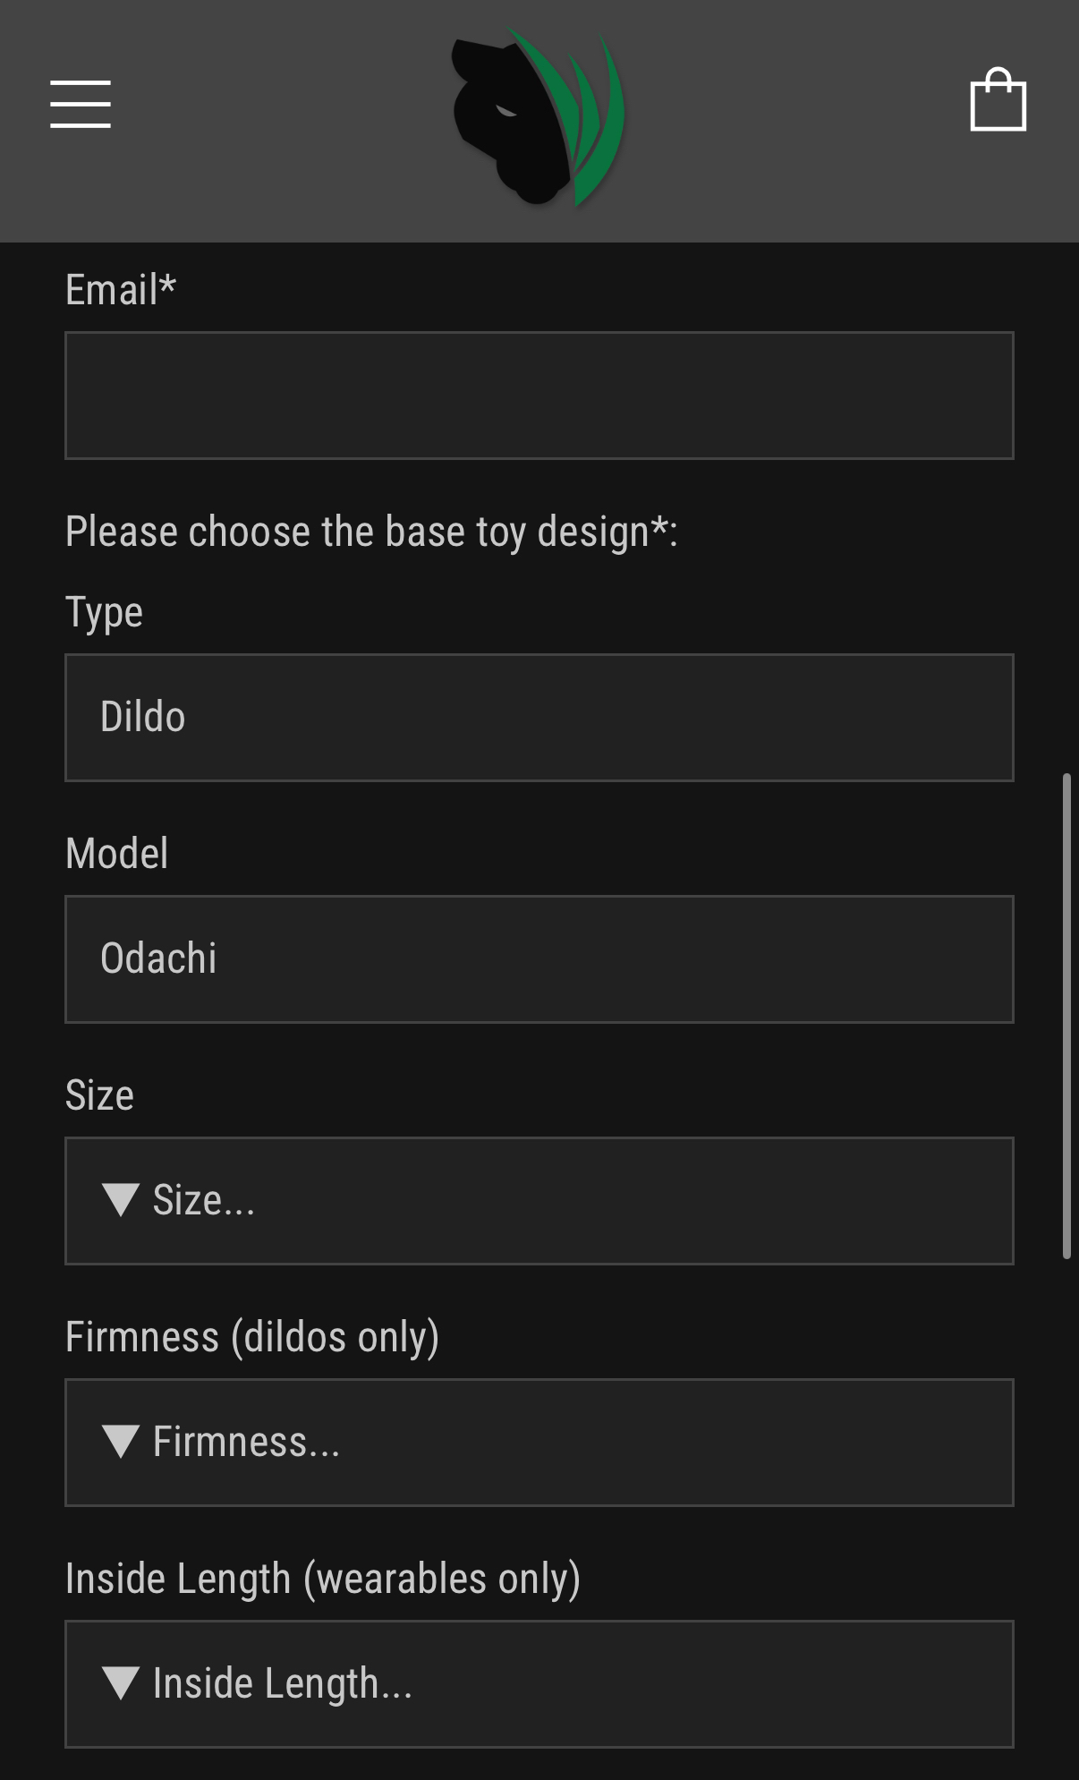Open the hamburger navigation menu

point(81,104)
